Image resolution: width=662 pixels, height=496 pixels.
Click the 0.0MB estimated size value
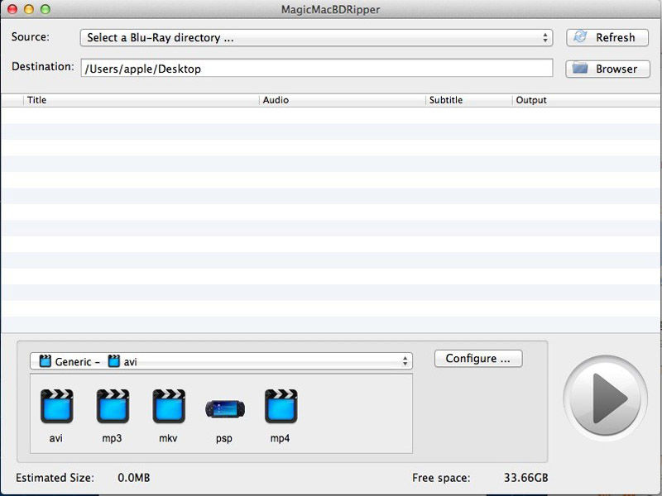pos(134,478)
